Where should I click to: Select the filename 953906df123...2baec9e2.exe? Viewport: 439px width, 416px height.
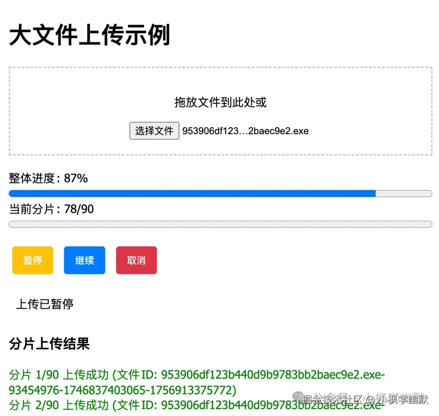pos(245,131)
